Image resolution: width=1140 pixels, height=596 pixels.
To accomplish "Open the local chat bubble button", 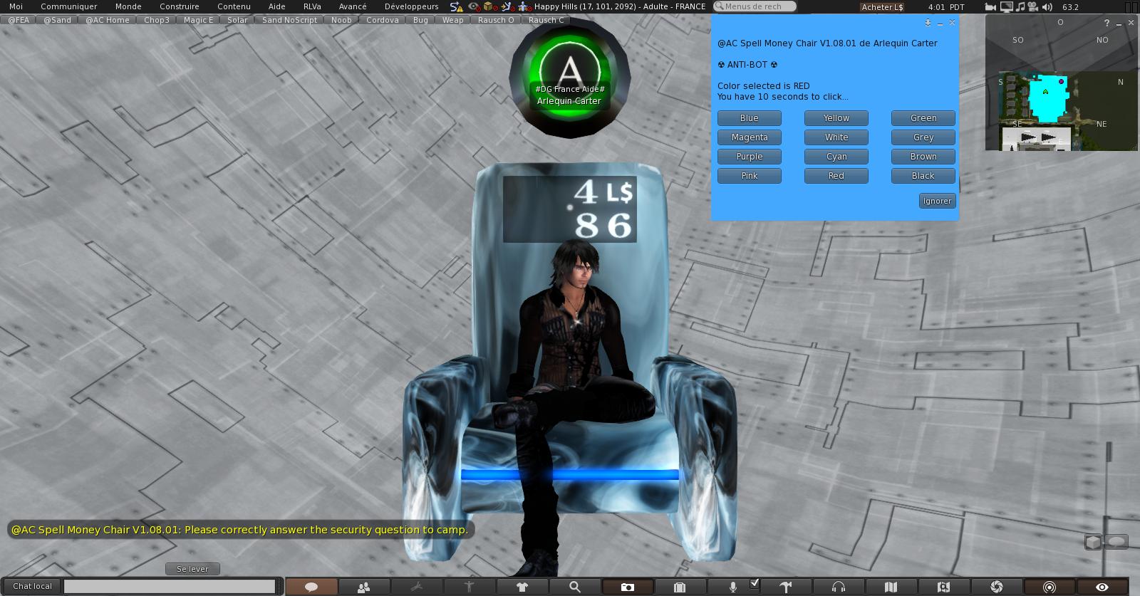I will coord(311,587).
